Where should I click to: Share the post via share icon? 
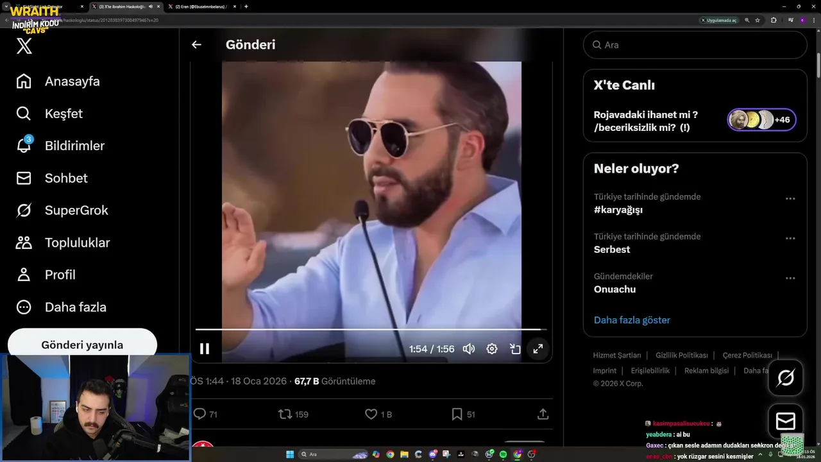[543, 415]
